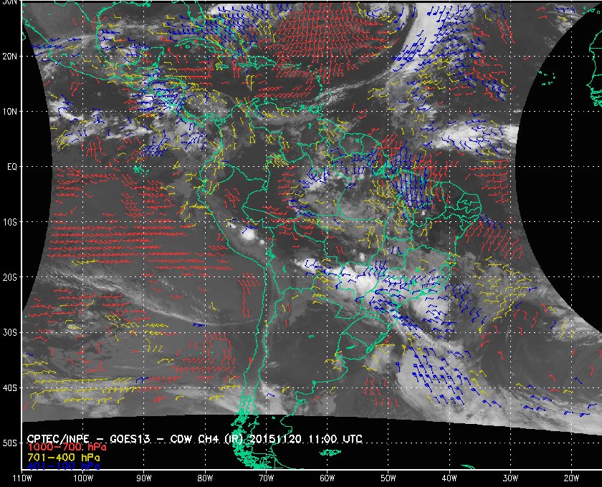This screenshot has height=487, width=602.
Task: Click the 50W longitude label
Action: coord(388,478)
